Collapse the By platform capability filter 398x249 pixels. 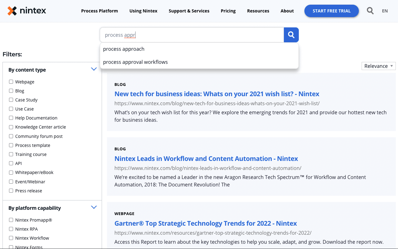pos(94,207)
